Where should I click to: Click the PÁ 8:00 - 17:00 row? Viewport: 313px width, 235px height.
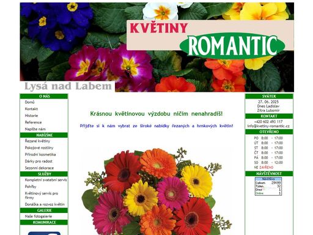[268, 158]
